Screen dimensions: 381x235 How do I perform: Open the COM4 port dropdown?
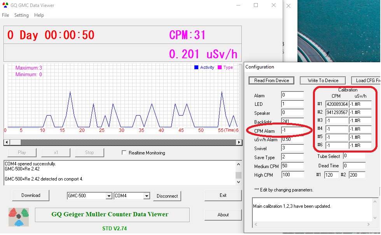[147, 196]
